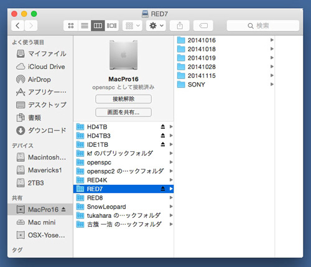311x267 pixels.
Task: Eject the HD4TB volume
Action: pyautogui.click(x=163, y=126)
